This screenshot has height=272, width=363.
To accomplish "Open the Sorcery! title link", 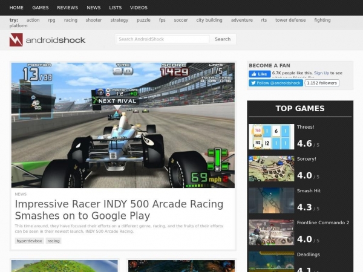I will 307,159.
